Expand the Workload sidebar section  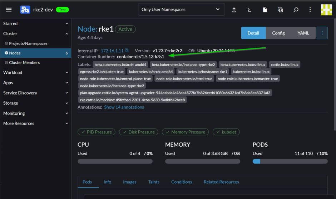[x=35, y=72]
